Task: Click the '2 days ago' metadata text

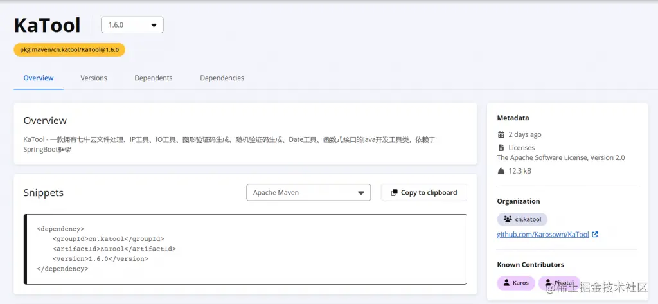Action: (525, 135)
